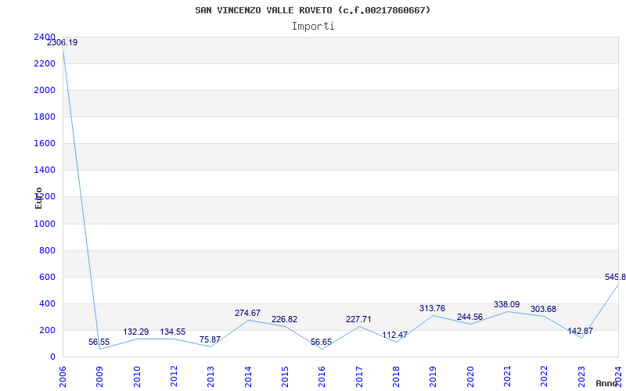This screenshot has width=626, height=391.
Task: Click the 800 y-axis tick label
Action: (47, 250)
